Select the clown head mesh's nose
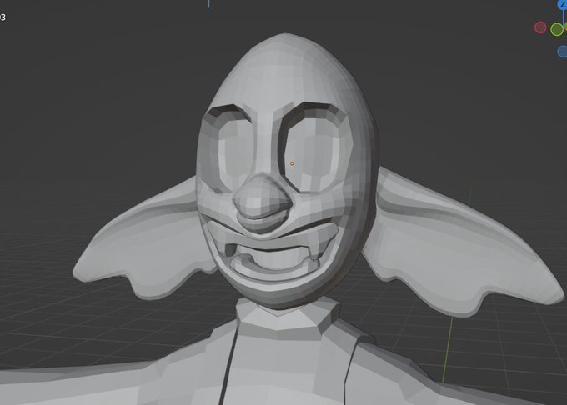The image size is (567, 405). [x=262, y=204]
